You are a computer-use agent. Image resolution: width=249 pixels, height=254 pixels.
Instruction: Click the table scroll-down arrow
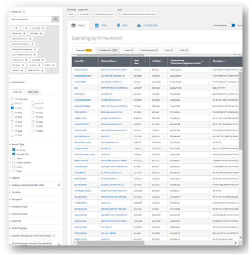tap(240, 237)
